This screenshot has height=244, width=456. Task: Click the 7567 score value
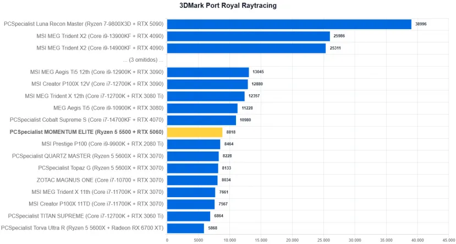tap(223, 204)
